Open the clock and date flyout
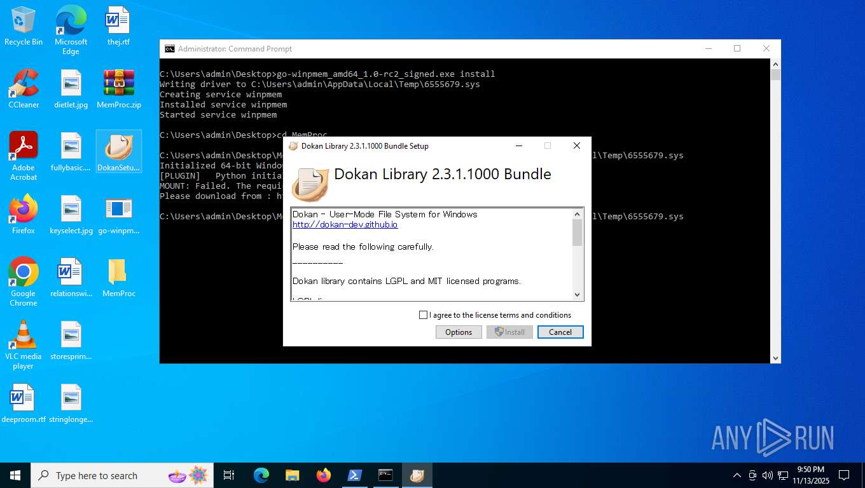The height and width of the screenshot is (488, 865). [811, 475]
